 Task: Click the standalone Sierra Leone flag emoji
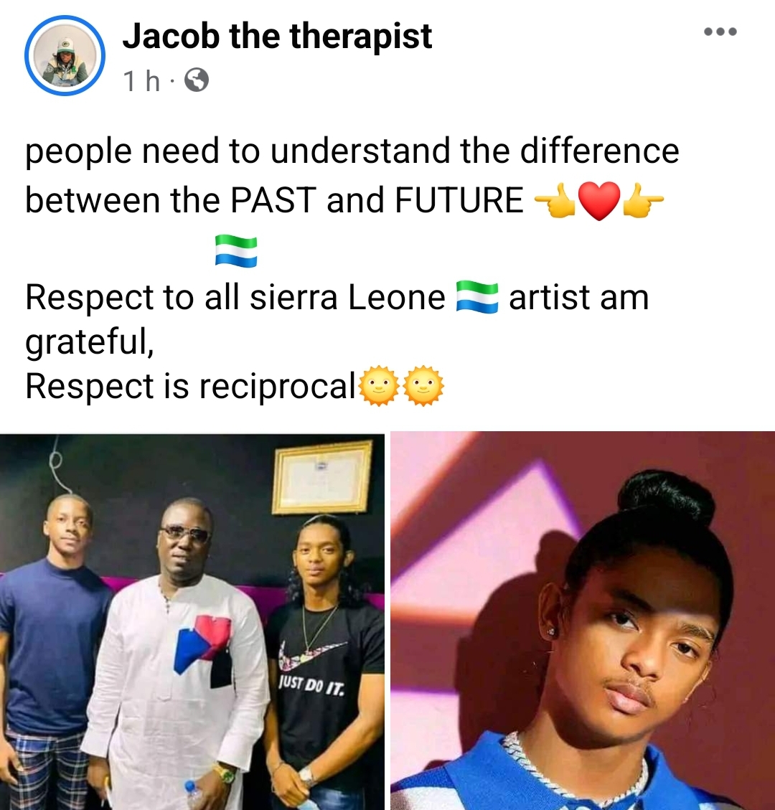click(x=236, y=251)
